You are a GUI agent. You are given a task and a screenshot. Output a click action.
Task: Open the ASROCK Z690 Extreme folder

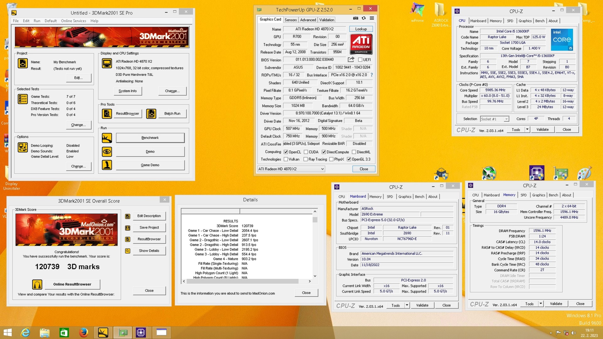[x=441, y=14]
